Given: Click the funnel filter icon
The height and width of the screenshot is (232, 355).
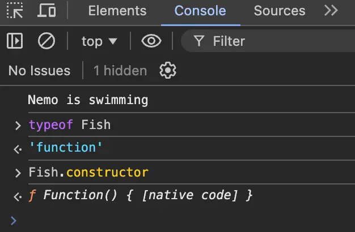Looking at the screenshot, I should point(198,41).
